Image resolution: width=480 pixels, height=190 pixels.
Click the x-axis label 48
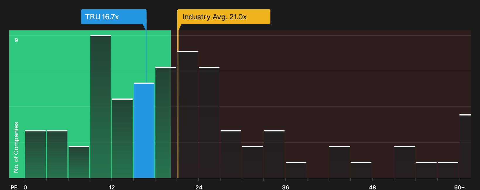click(372, 187)
